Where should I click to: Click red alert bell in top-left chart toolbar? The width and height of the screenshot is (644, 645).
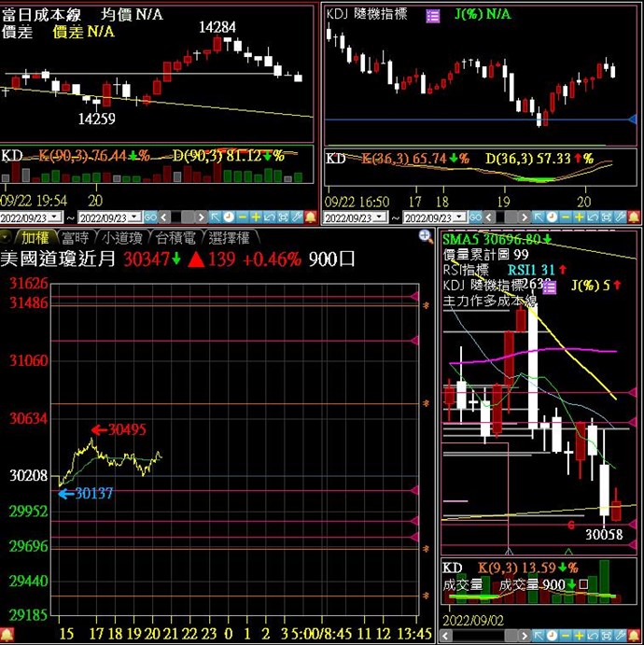tap(311, 217)
